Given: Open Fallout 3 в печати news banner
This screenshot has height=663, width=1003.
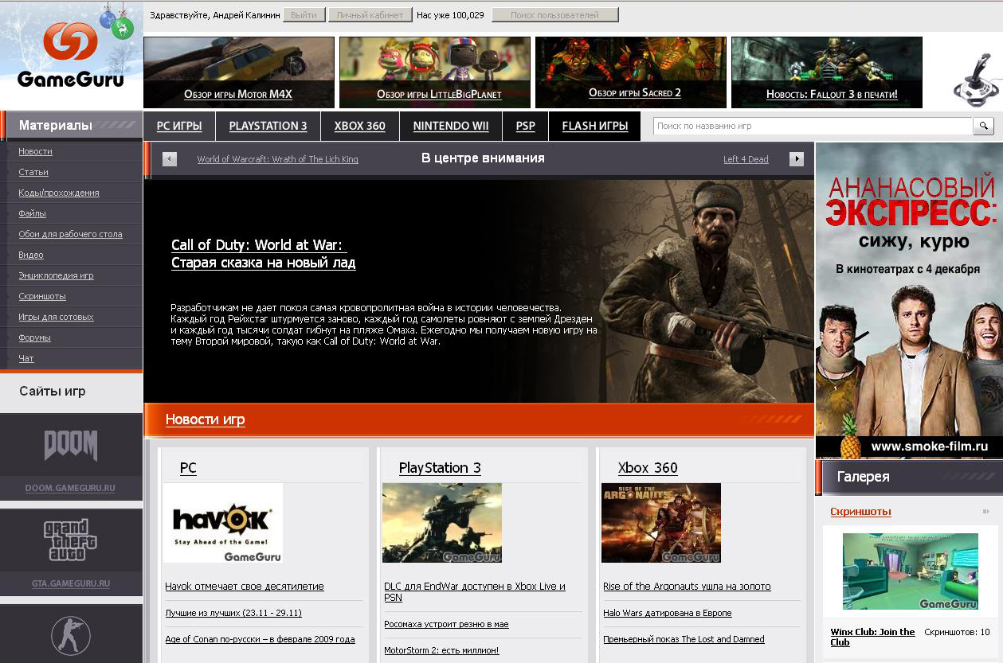Looking at the screenshot, I should (x=827, y=72).
